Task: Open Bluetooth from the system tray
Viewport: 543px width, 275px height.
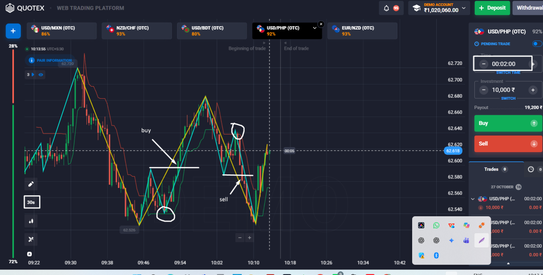Action: (436, 255)
